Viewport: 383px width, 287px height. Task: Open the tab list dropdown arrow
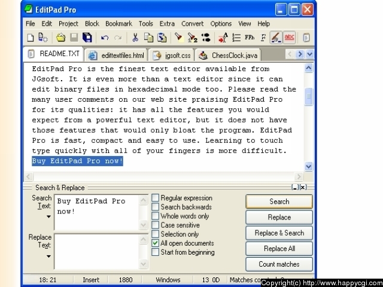pyautogui.click(x=309, y=54)
